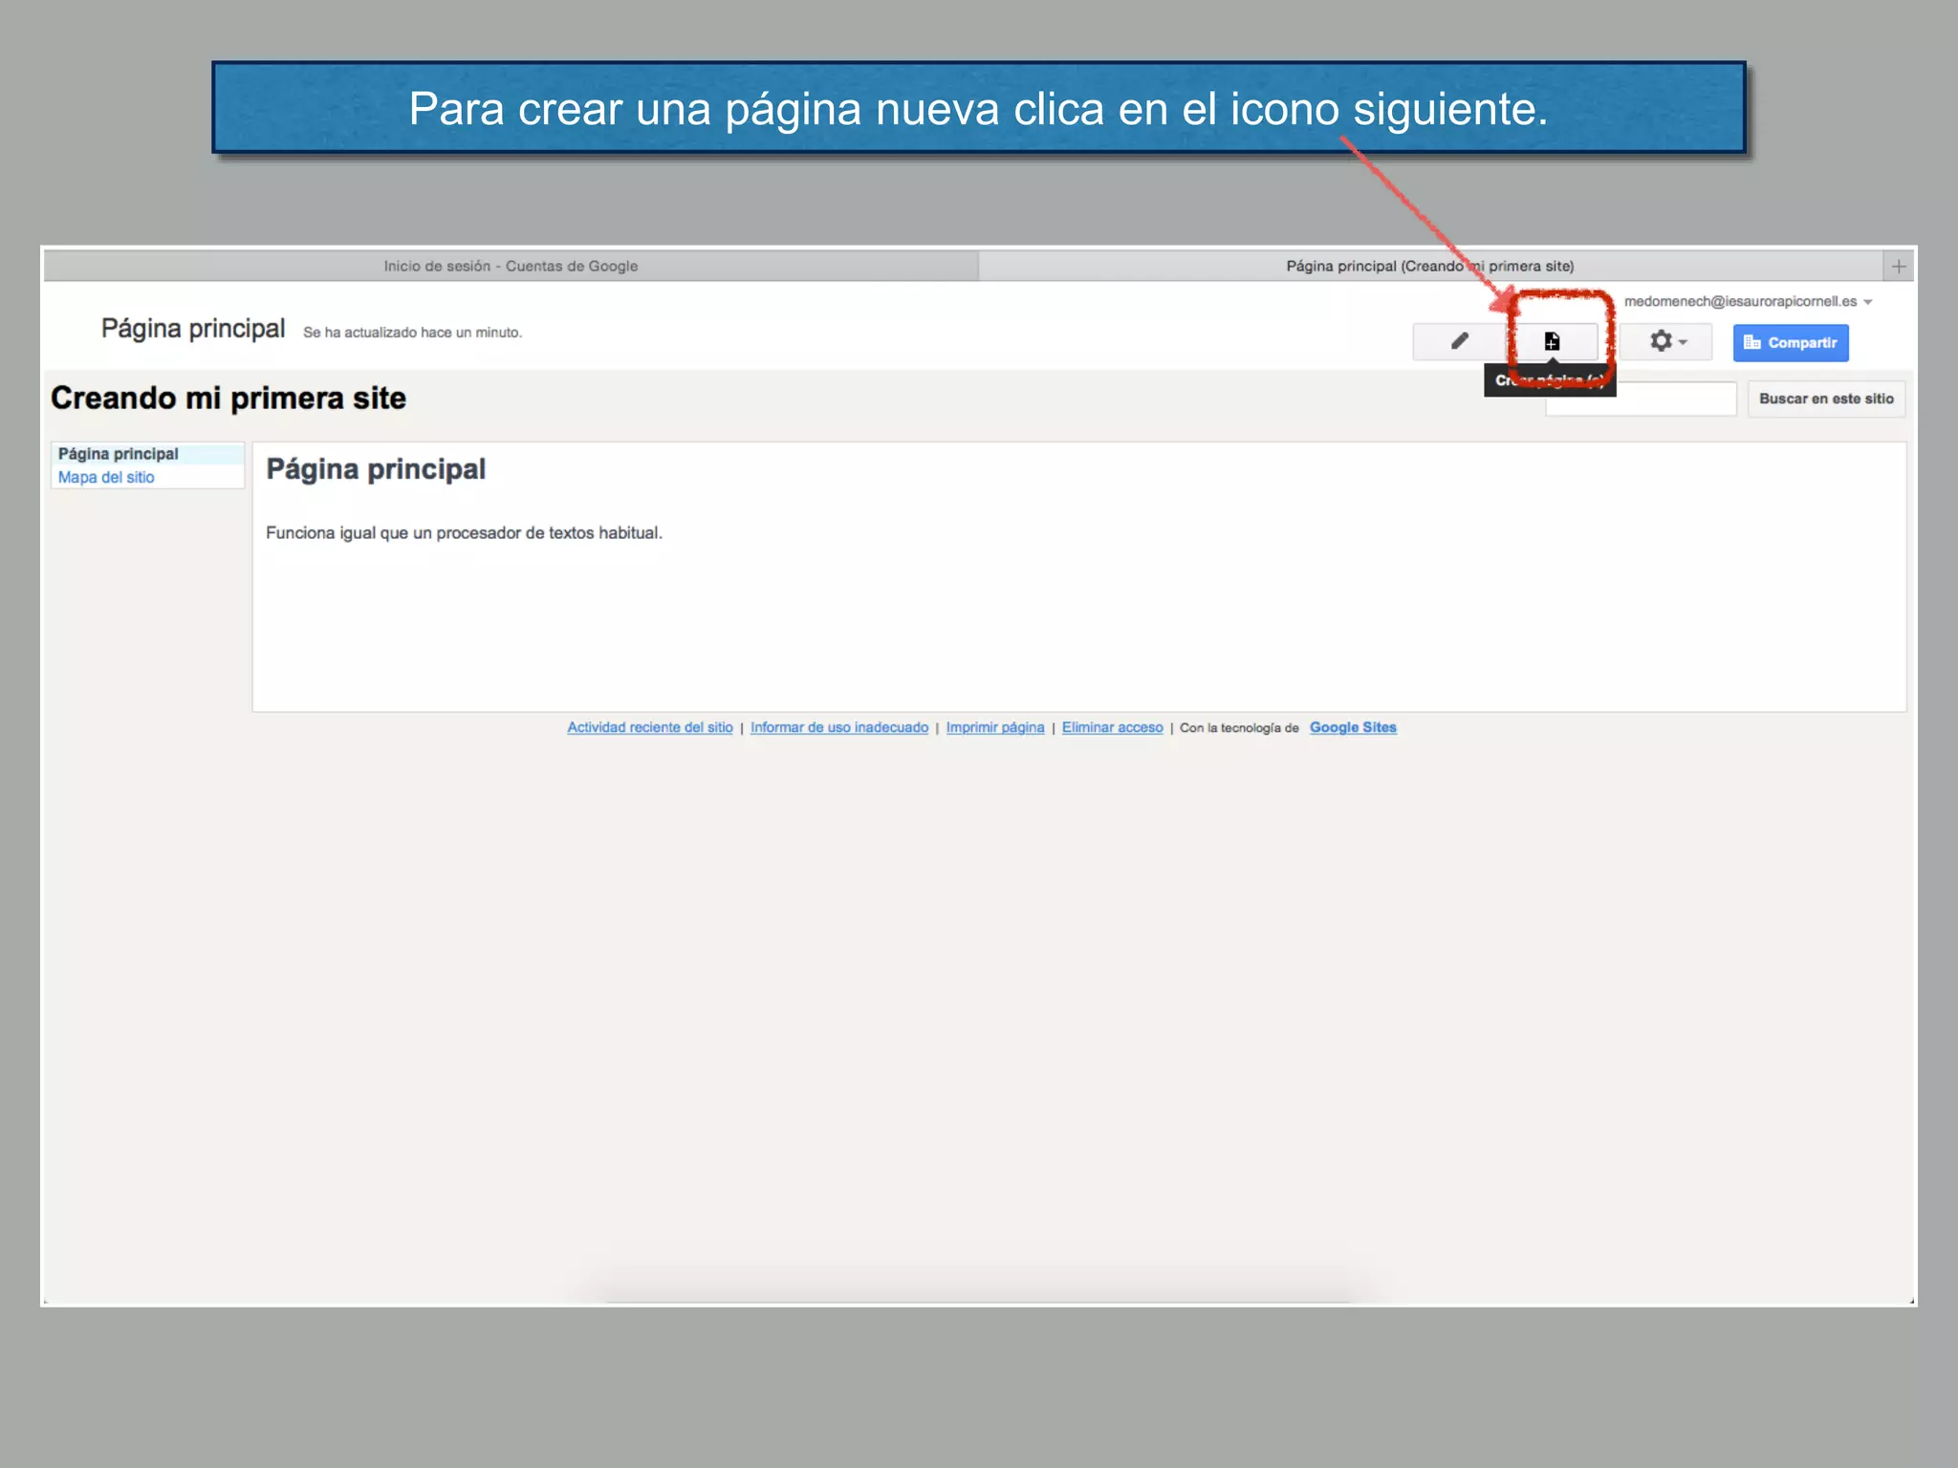Select the Página principal browser tab

(x=1430, y=266)
